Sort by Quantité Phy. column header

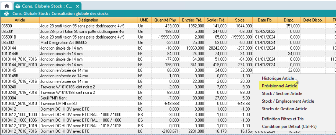[x=165, y=20]
